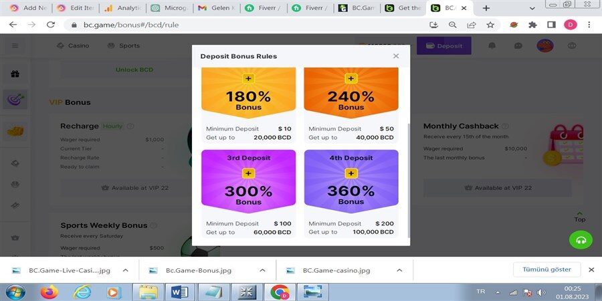Open Word from the taskbar
Screen dimensions: 602x301
click(x=180, y=292)
